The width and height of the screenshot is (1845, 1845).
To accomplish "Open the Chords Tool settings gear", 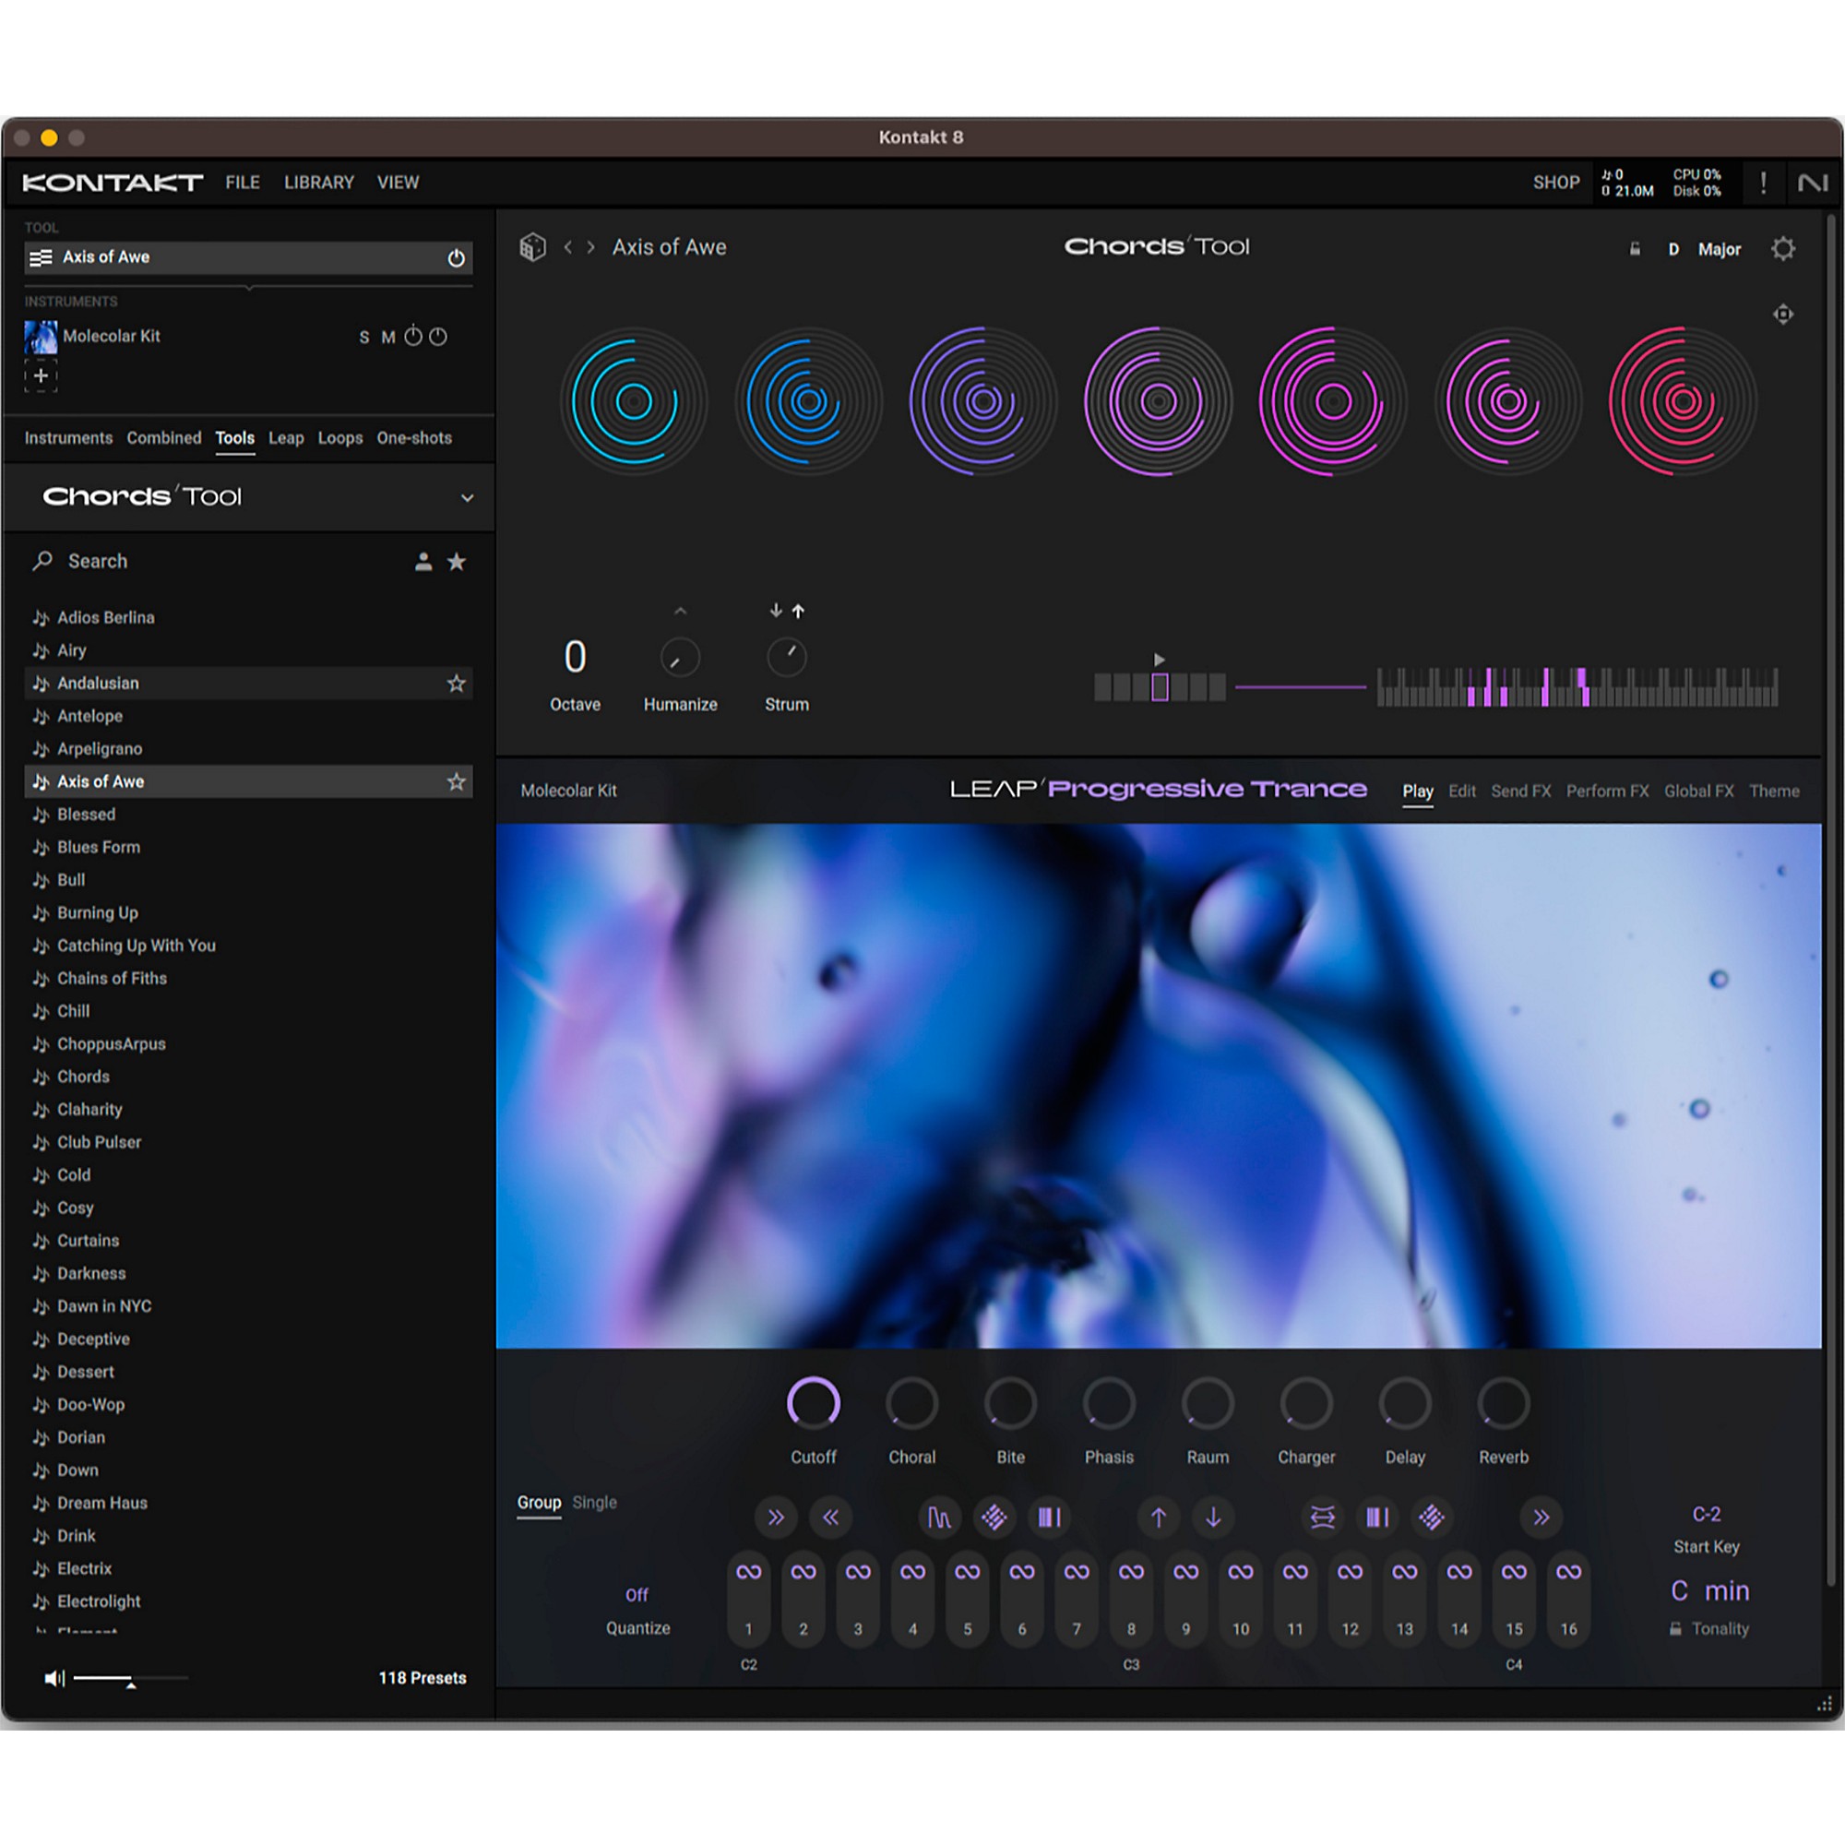I will click(1782, 249).
